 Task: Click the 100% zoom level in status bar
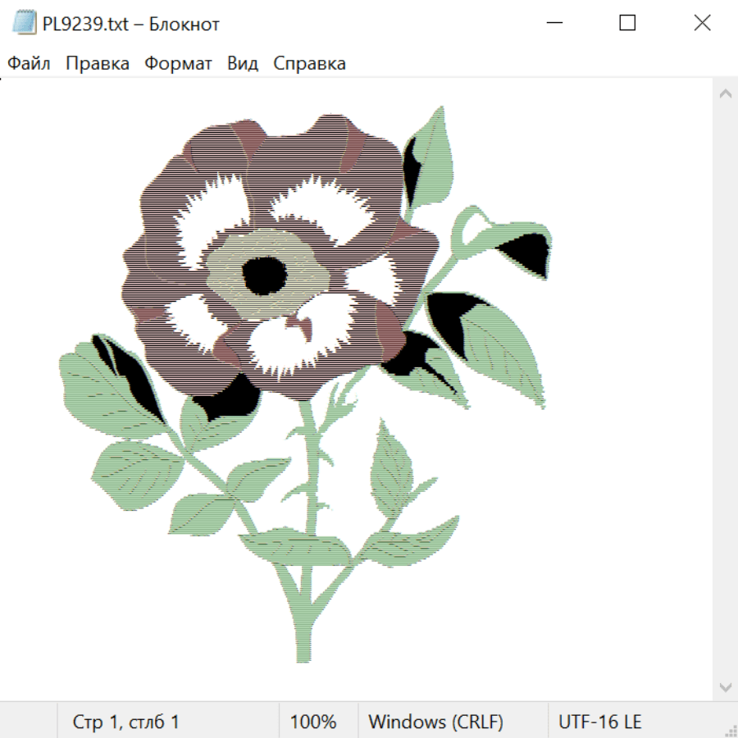[x=313, y=722]
